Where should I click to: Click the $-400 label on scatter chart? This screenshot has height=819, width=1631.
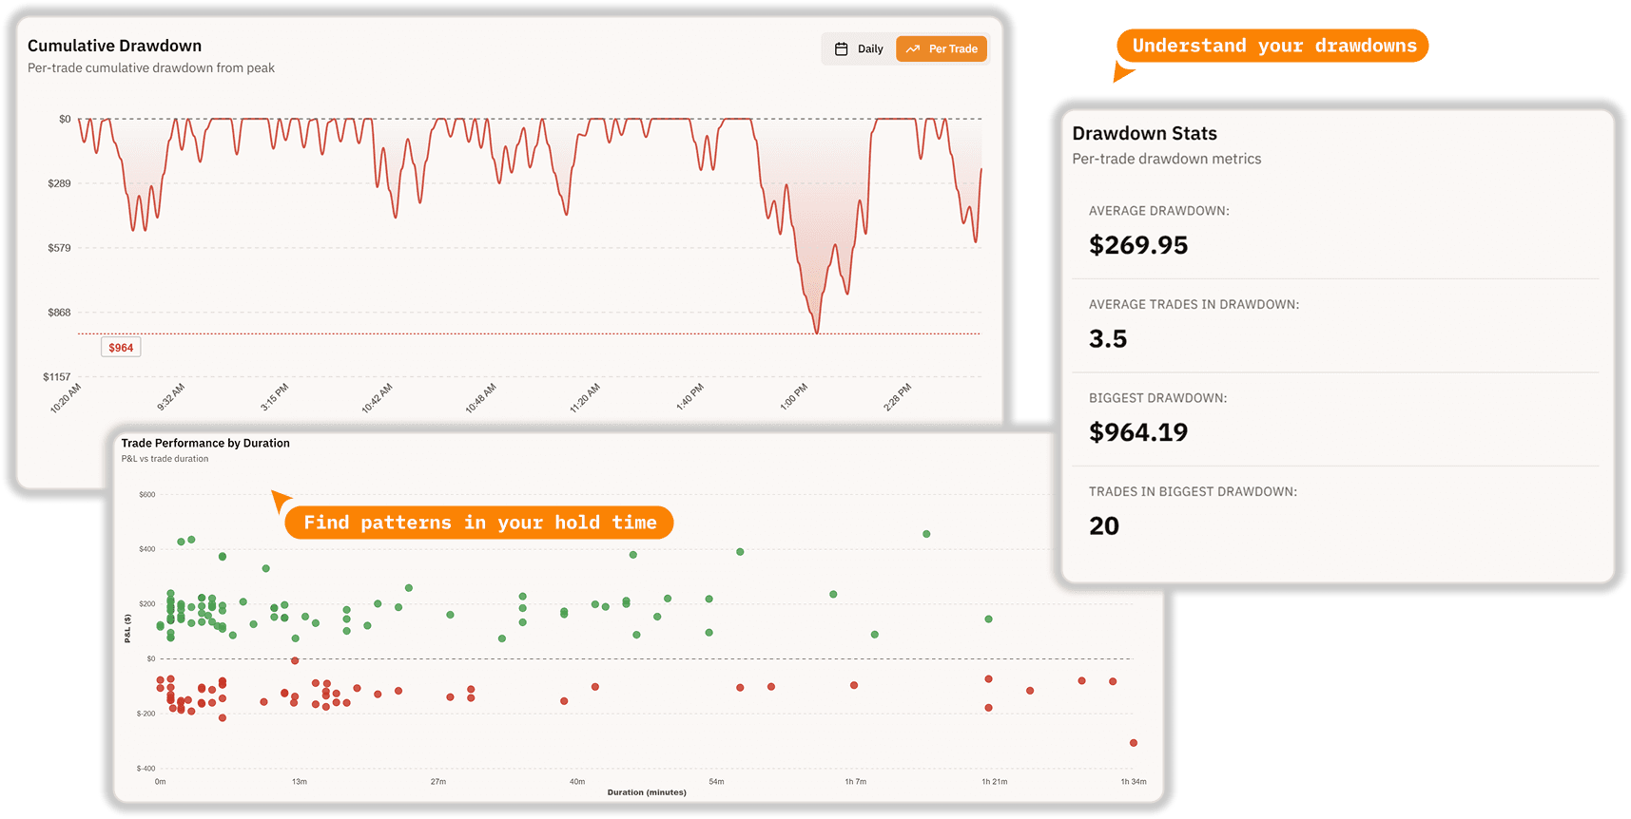[x=146, y=769]
